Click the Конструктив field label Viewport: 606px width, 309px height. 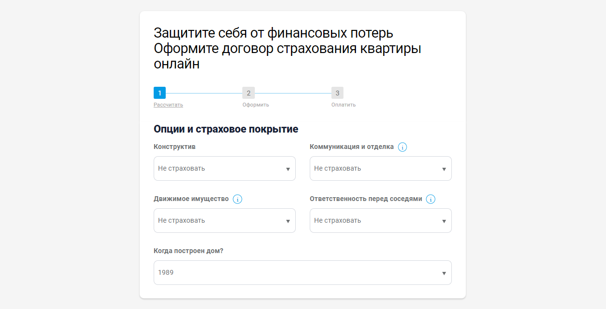click(174, 147)
